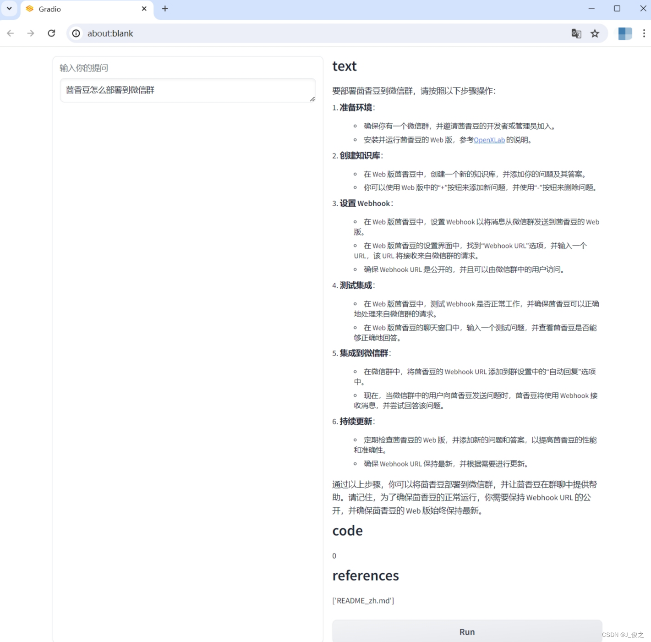Maximize the browser window

point(617,8)
